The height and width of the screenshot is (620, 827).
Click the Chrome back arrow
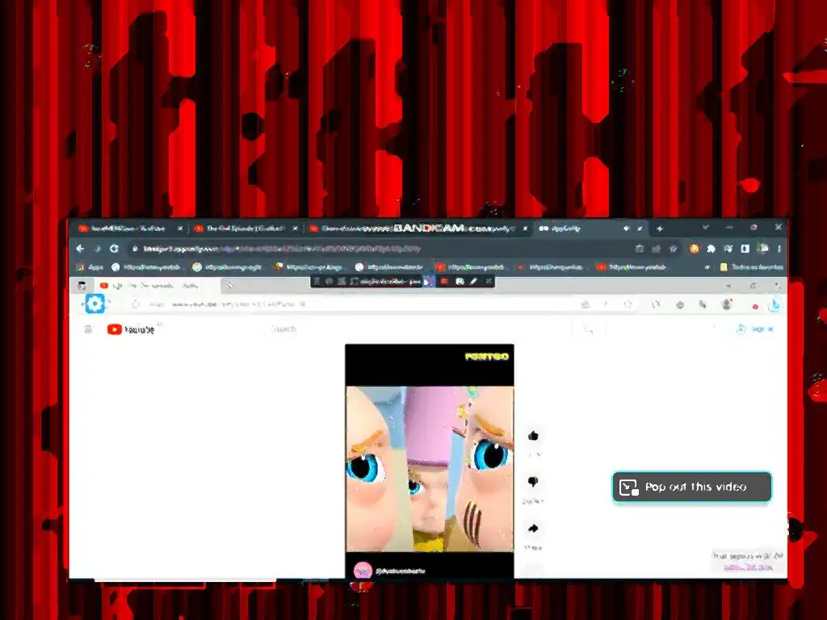click(x=80, y=249)
